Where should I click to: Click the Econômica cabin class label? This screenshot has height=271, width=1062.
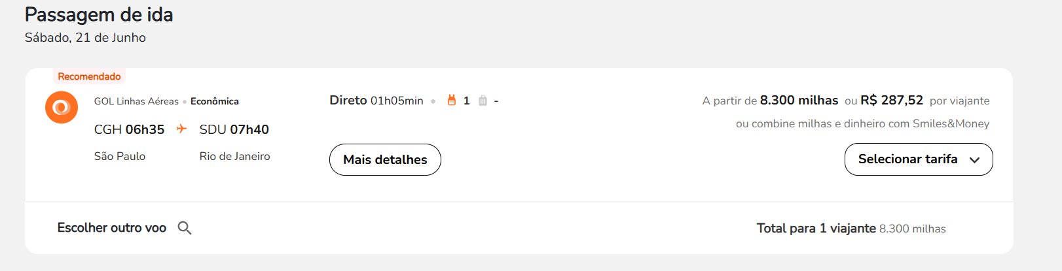click(x=215, y=101)
